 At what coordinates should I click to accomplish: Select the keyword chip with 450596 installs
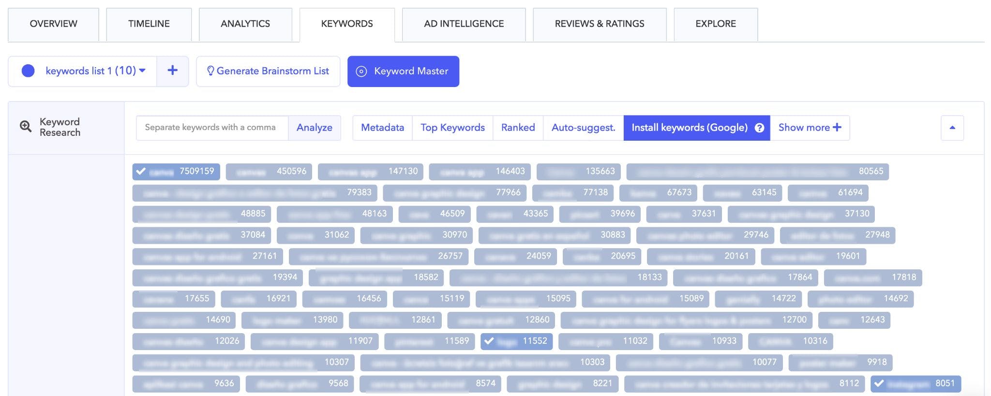(x=269, y=172)
